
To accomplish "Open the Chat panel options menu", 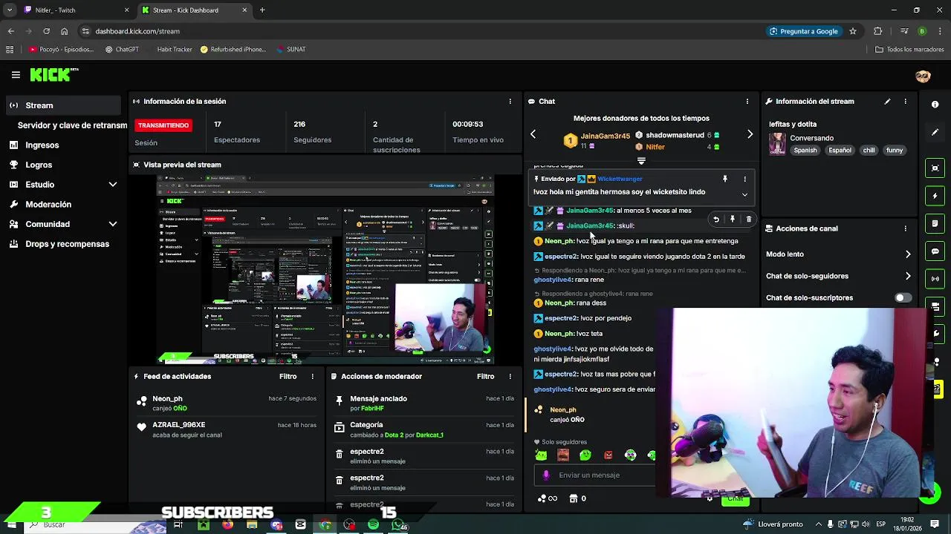I will (747, 102).
